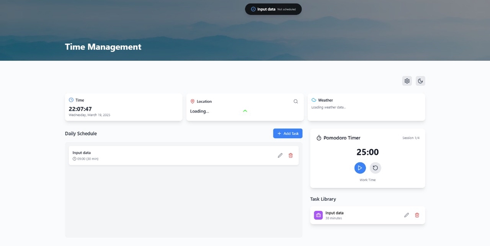Delete the Input data library task
Image resolution: width=490 pixels, height=246 pixels.
tap(417, 215)
